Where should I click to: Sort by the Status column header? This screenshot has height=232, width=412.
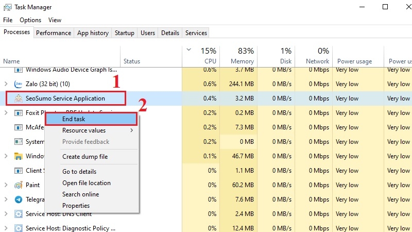click(151, 57)
